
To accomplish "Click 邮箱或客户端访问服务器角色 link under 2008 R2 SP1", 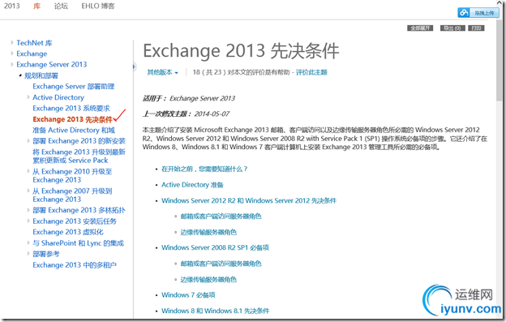I will pyautogui.click(x=221, y=264).
